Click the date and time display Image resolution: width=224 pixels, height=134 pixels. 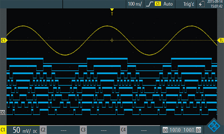215,4
